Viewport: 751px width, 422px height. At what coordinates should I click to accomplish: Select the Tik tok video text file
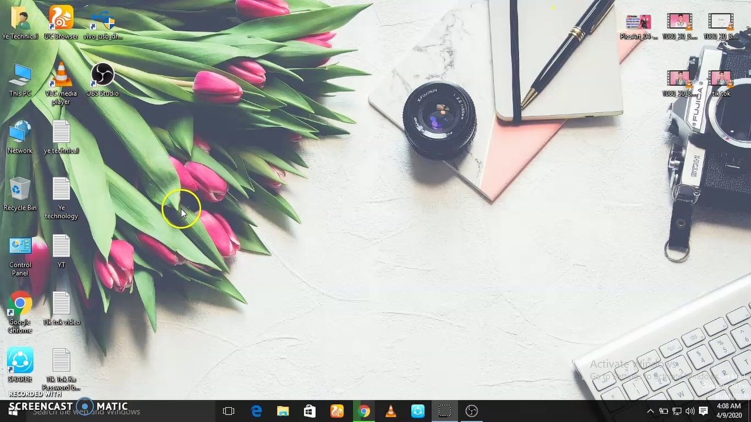[x=61, y=309]
